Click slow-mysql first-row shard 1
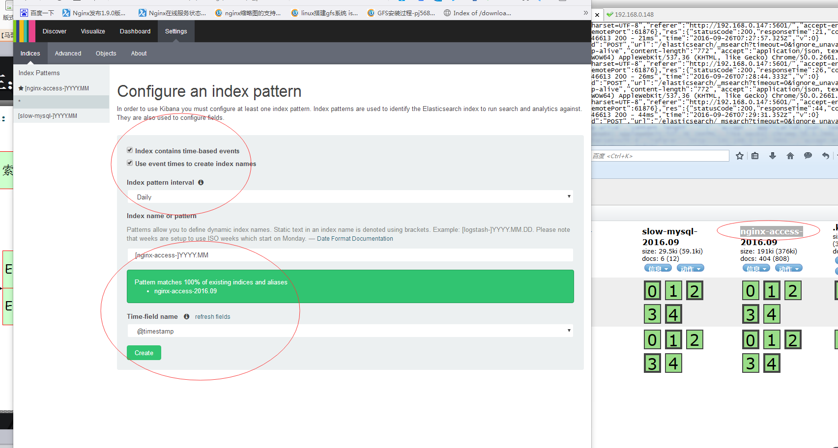The width and height of the screenshot is (838, 448). pos(673,291)
